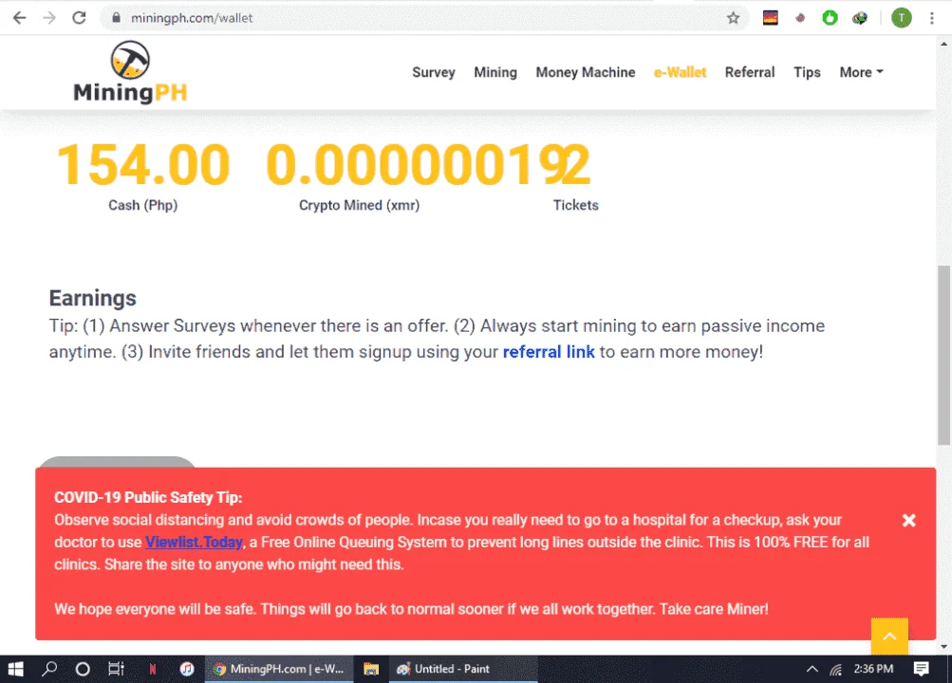Open iTunes from the taskbar
952x683 pixels.
coord(187,669)
